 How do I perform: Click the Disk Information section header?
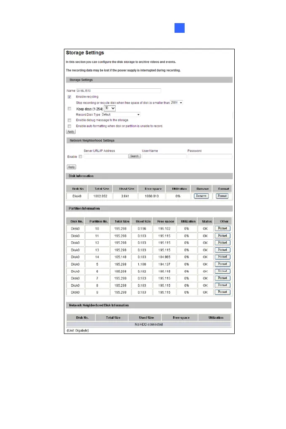click(x=149, y=176)
